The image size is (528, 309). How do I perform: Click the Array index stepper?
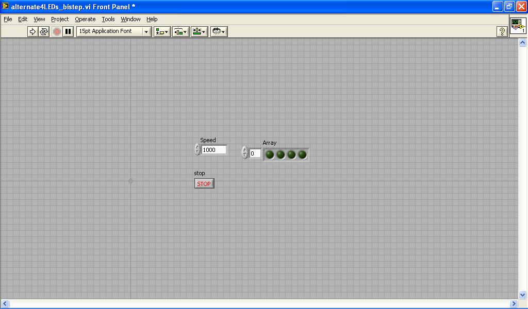(x=245, y=152)
